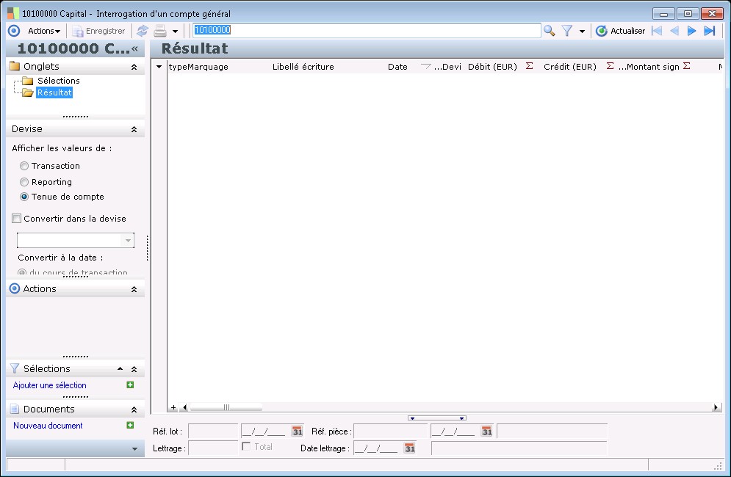This screenshot has height=477, width=731.
Task: Click the Onglets folder icon
Action: pyautogui.click(x=15, y=66)
